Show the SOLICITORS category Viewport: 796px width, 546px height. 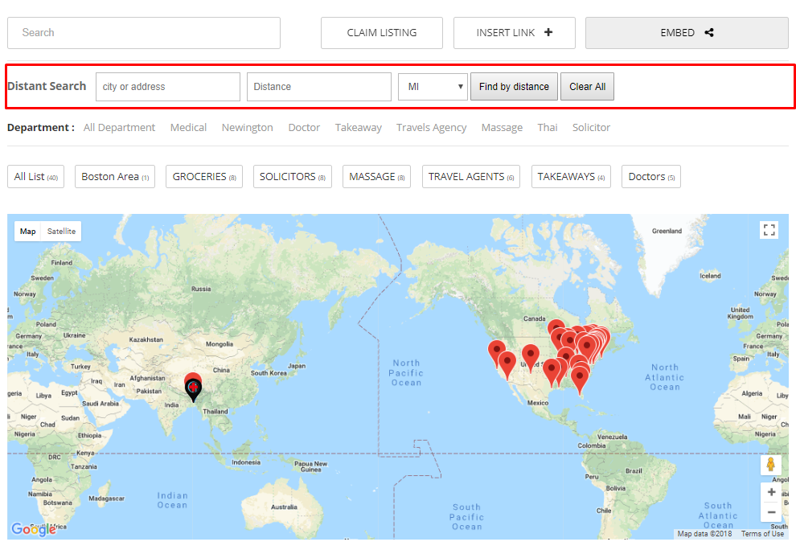[293, 177]
